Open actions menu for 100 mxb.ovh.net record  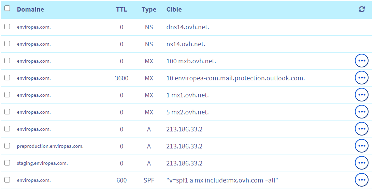pos(361,61)
